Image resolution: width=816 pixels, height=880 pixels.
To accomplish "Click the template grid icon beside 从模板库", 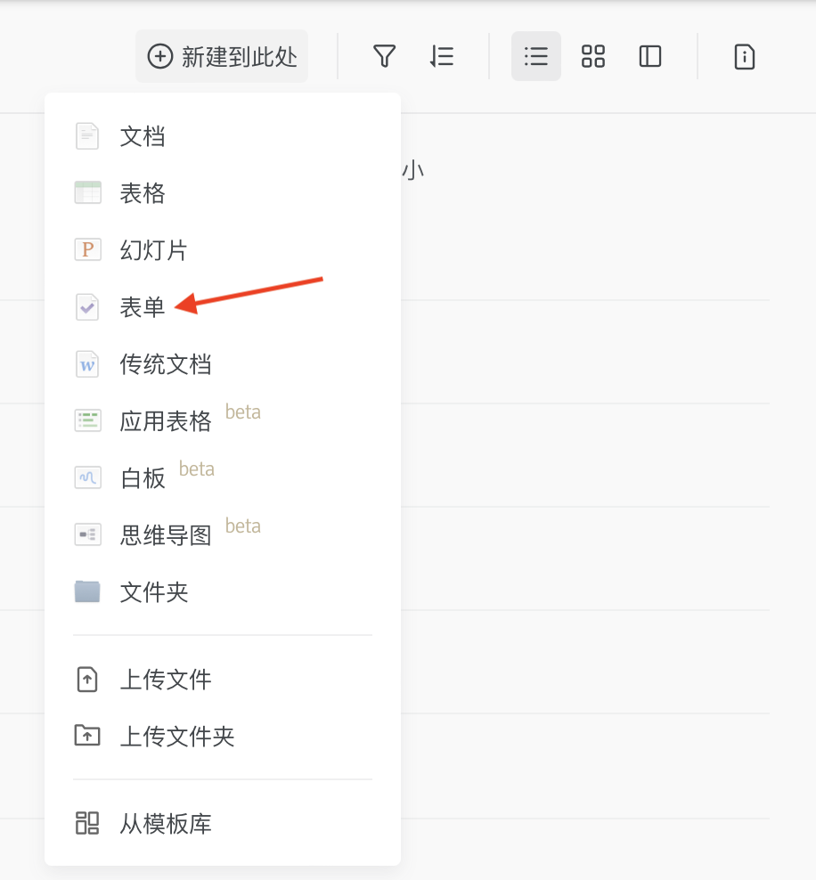I will [x=87, y=823].
